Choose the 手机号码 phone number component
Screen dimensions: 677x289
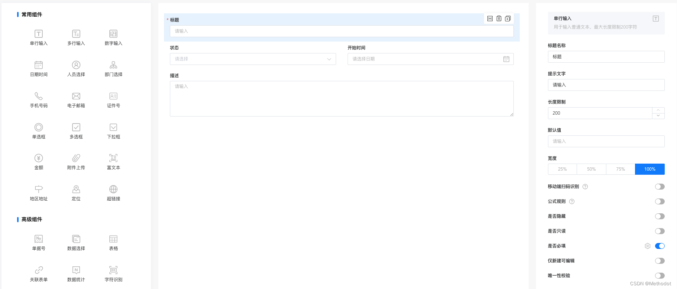click(39, 100)
